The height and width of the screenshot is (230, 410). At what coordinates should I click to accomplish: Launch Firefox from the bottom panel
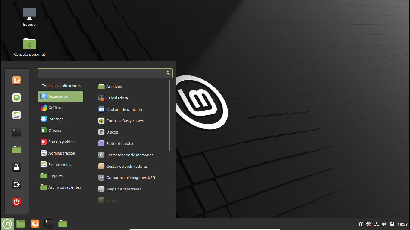[x=35, y=224]
